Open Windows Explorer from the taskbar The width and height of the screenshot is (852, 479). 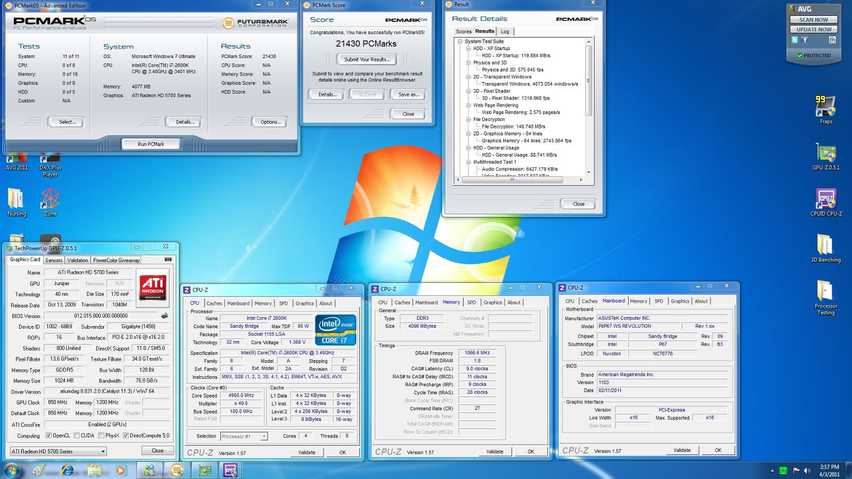95,470
